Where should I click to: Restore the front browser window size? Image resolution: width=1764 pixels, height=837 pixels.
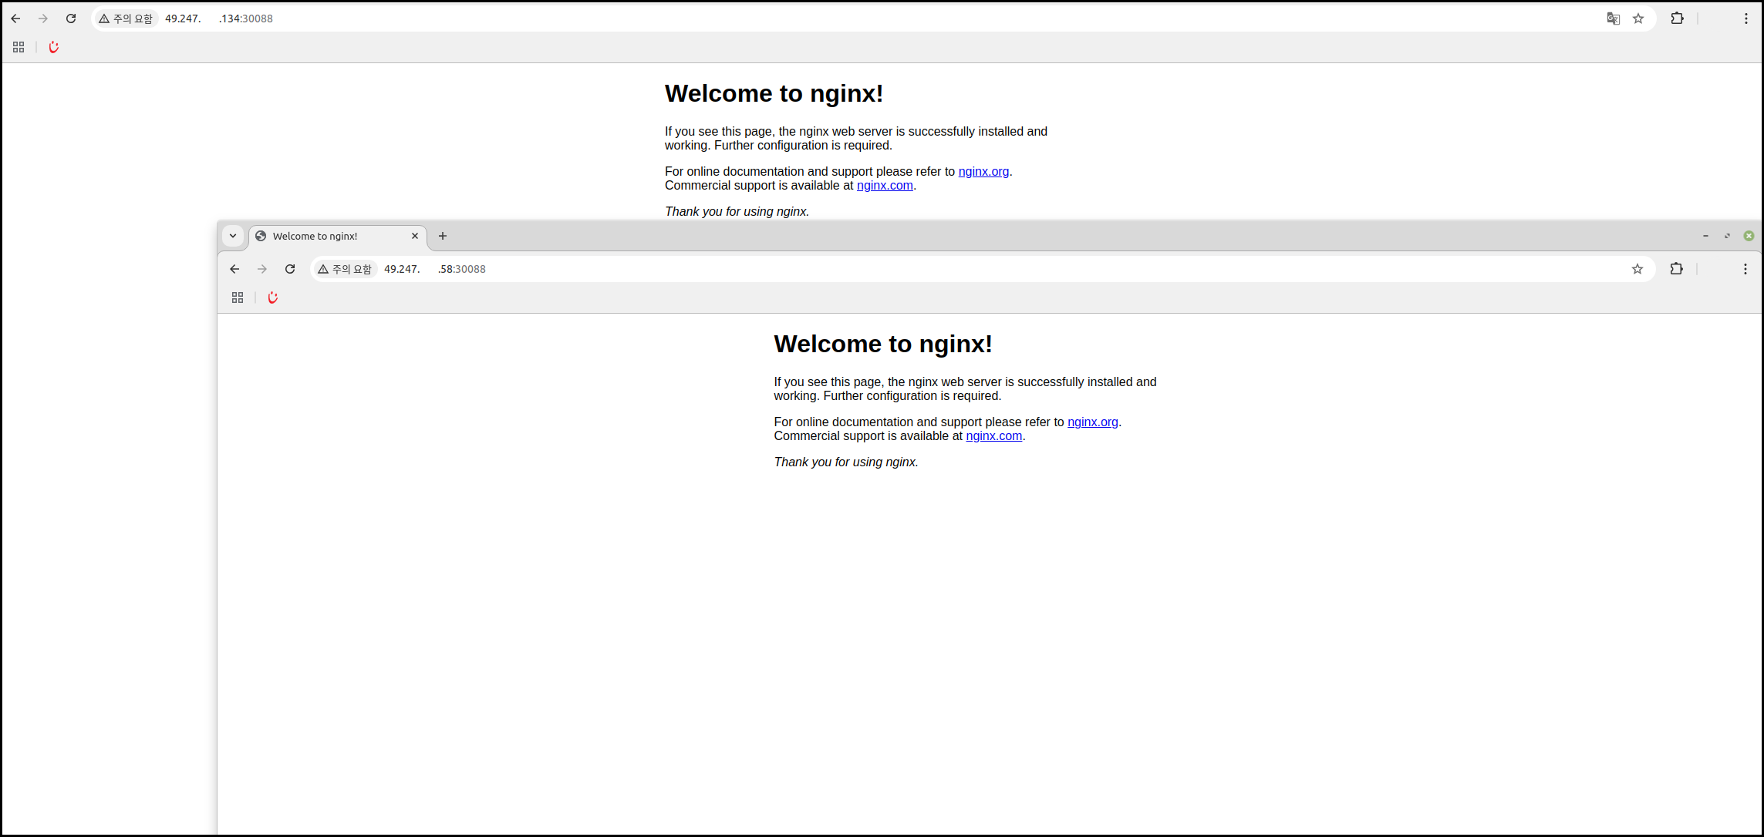coord(1727,236)
